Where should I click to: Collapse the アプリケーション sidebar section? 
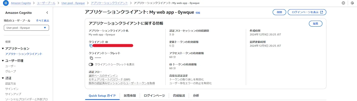(3, 48)
